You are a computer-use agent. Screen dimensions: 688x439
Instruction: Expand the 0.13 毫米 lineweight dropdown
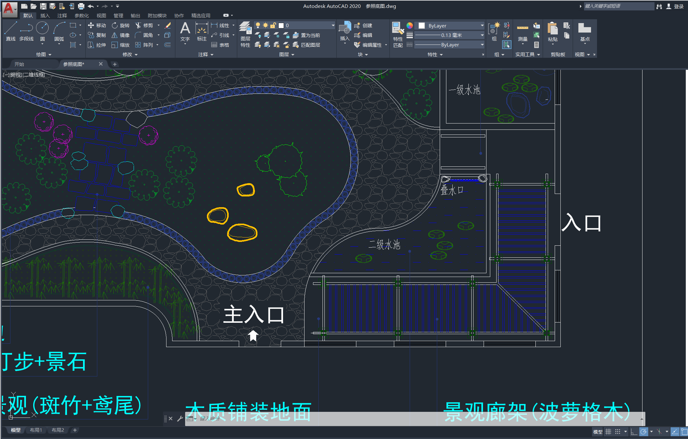coord(482,35)
